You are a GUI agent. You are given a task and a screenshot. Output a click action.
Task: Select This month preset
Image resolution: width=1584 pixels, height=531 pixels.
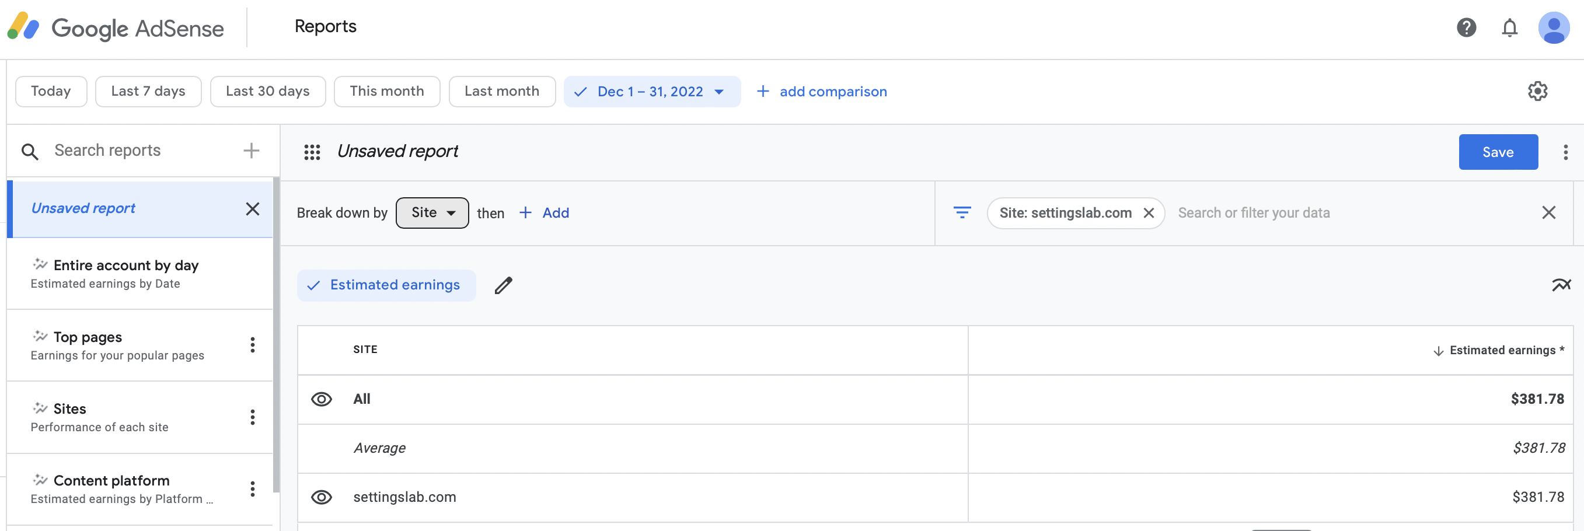[x=387, y=92]
